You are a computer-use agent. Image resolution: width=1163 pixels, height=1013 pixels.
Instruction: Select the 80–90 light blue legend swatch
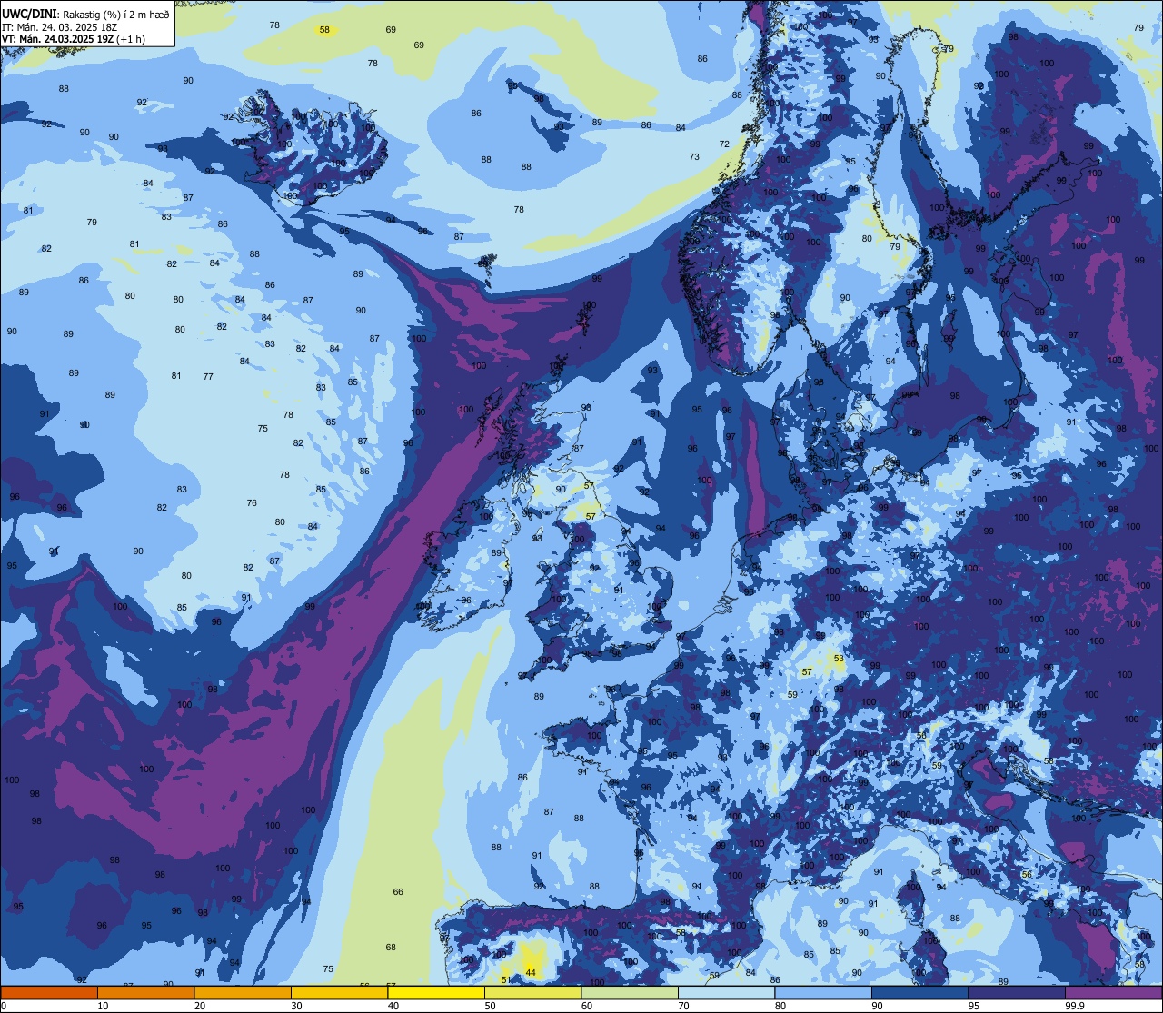click(823, 992)
